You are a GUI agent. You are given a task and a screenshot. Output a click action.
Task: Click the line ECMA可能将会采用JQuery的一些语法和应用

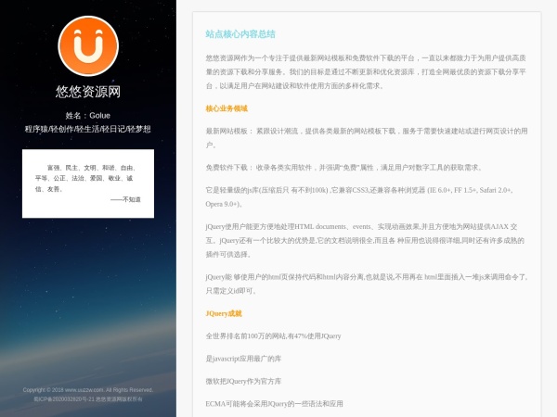coord(274,404)
